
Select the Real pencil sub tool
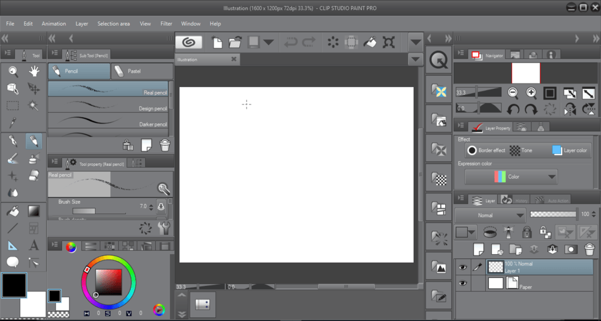coord(108,89)
